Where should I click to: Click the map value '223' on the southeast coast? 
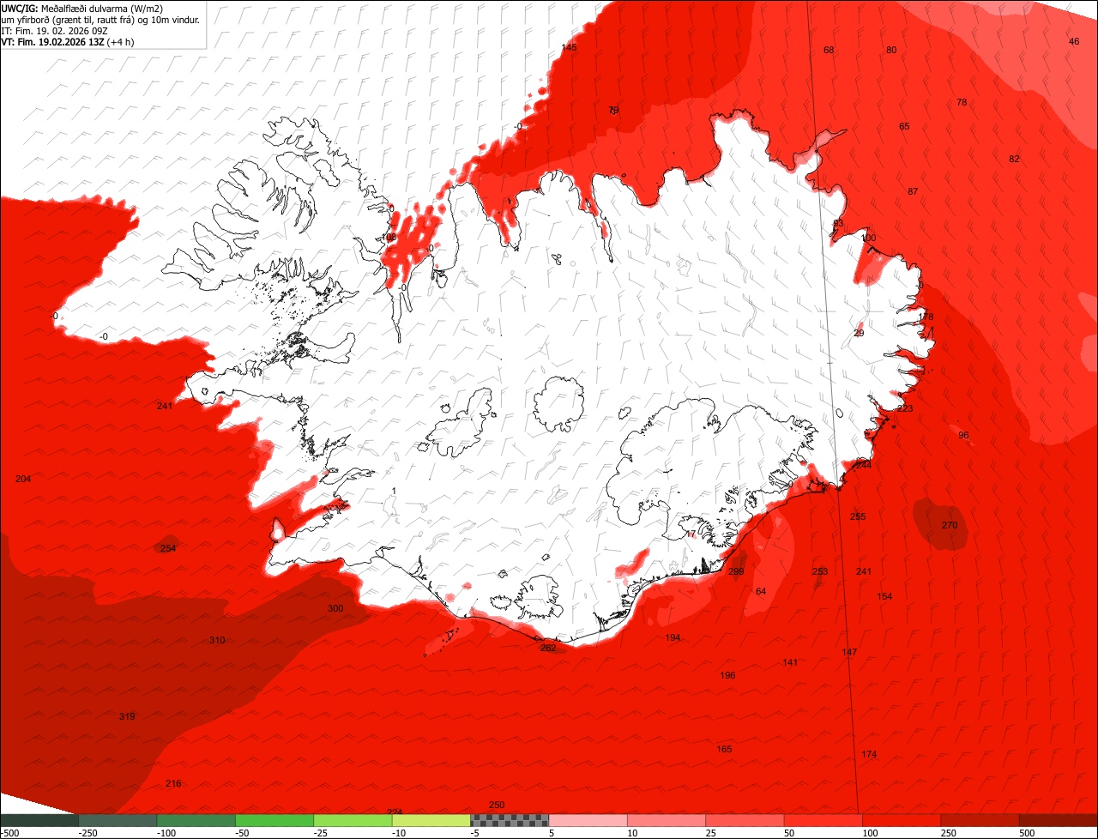coord(906,407)
